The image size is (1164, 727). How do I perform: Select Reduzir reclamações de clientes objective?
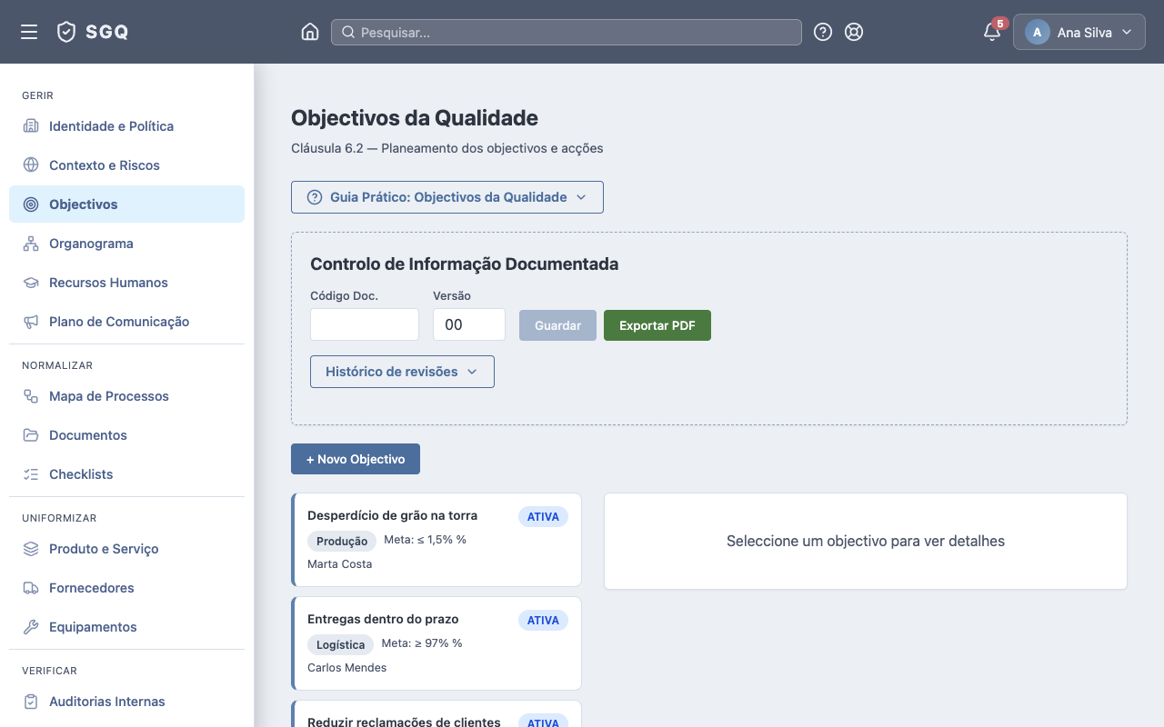point(436,714)
